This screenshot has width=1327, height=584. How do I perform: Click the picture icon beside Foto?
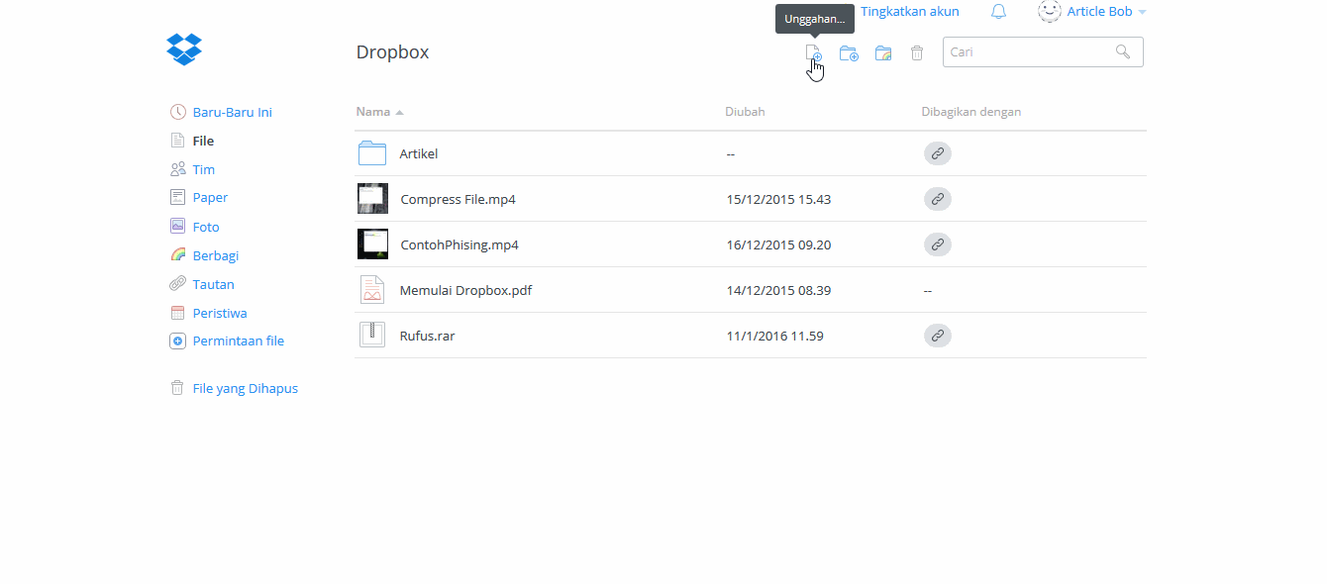coord(177,227)
